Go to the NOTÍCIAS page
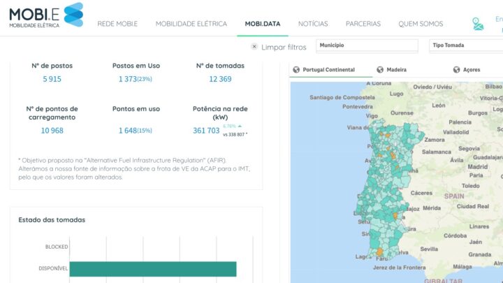The height and width of the screenshot is (283, 503). point(313,24)
